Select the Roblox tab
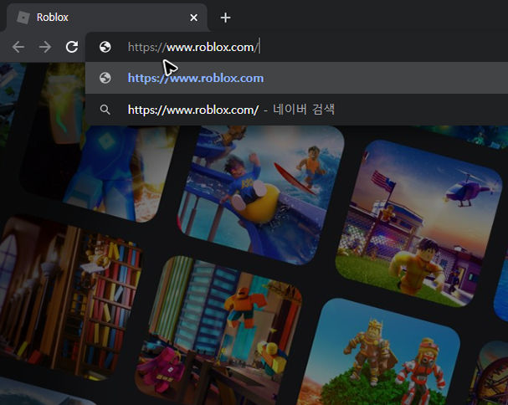Image resolution: width=508 pixels, height=405 pixels. 107,18
